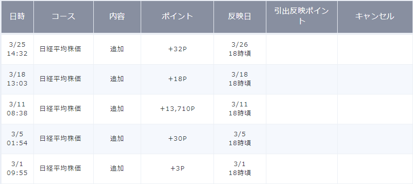413x184 pixels.
Task: Click the 3/11 08:38 date cell
Action: 17,109
